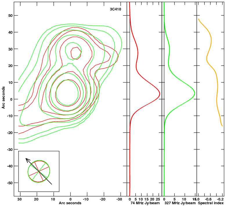Image resolution: width=226 pixels, height=206 pixels.
Task: Select y-axis tick label 40
Action: point(10,32)
